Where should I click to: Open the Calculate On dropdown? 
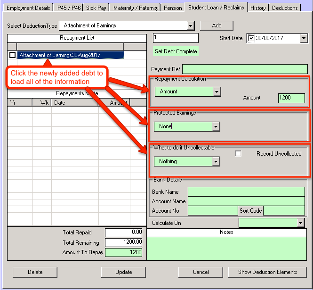(x=300, y=223)
